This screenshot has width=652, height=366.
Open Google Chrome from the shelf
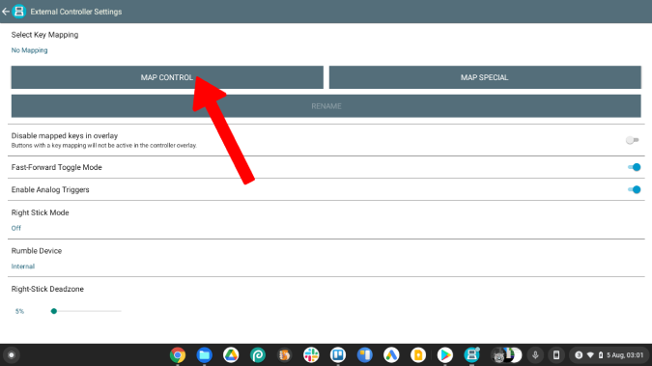[178, 355]
